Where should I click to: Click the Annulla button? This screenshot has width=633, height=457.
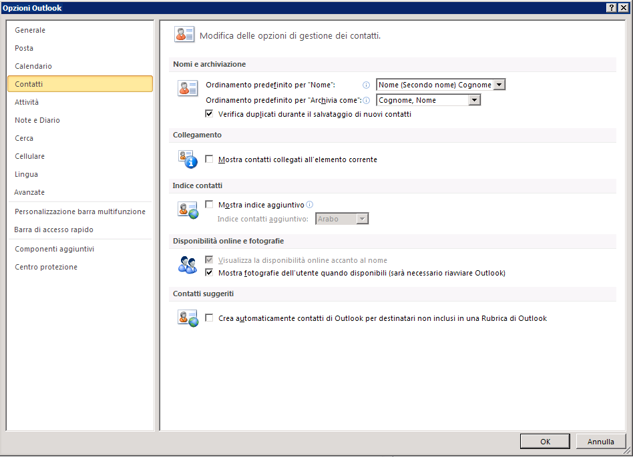click(x=601, y=441)
